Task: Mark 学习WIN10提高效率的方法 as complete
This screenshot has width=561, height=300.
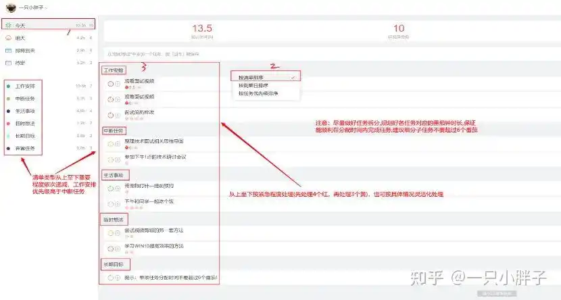Action: pyautogui.click(x=111, y=249)
